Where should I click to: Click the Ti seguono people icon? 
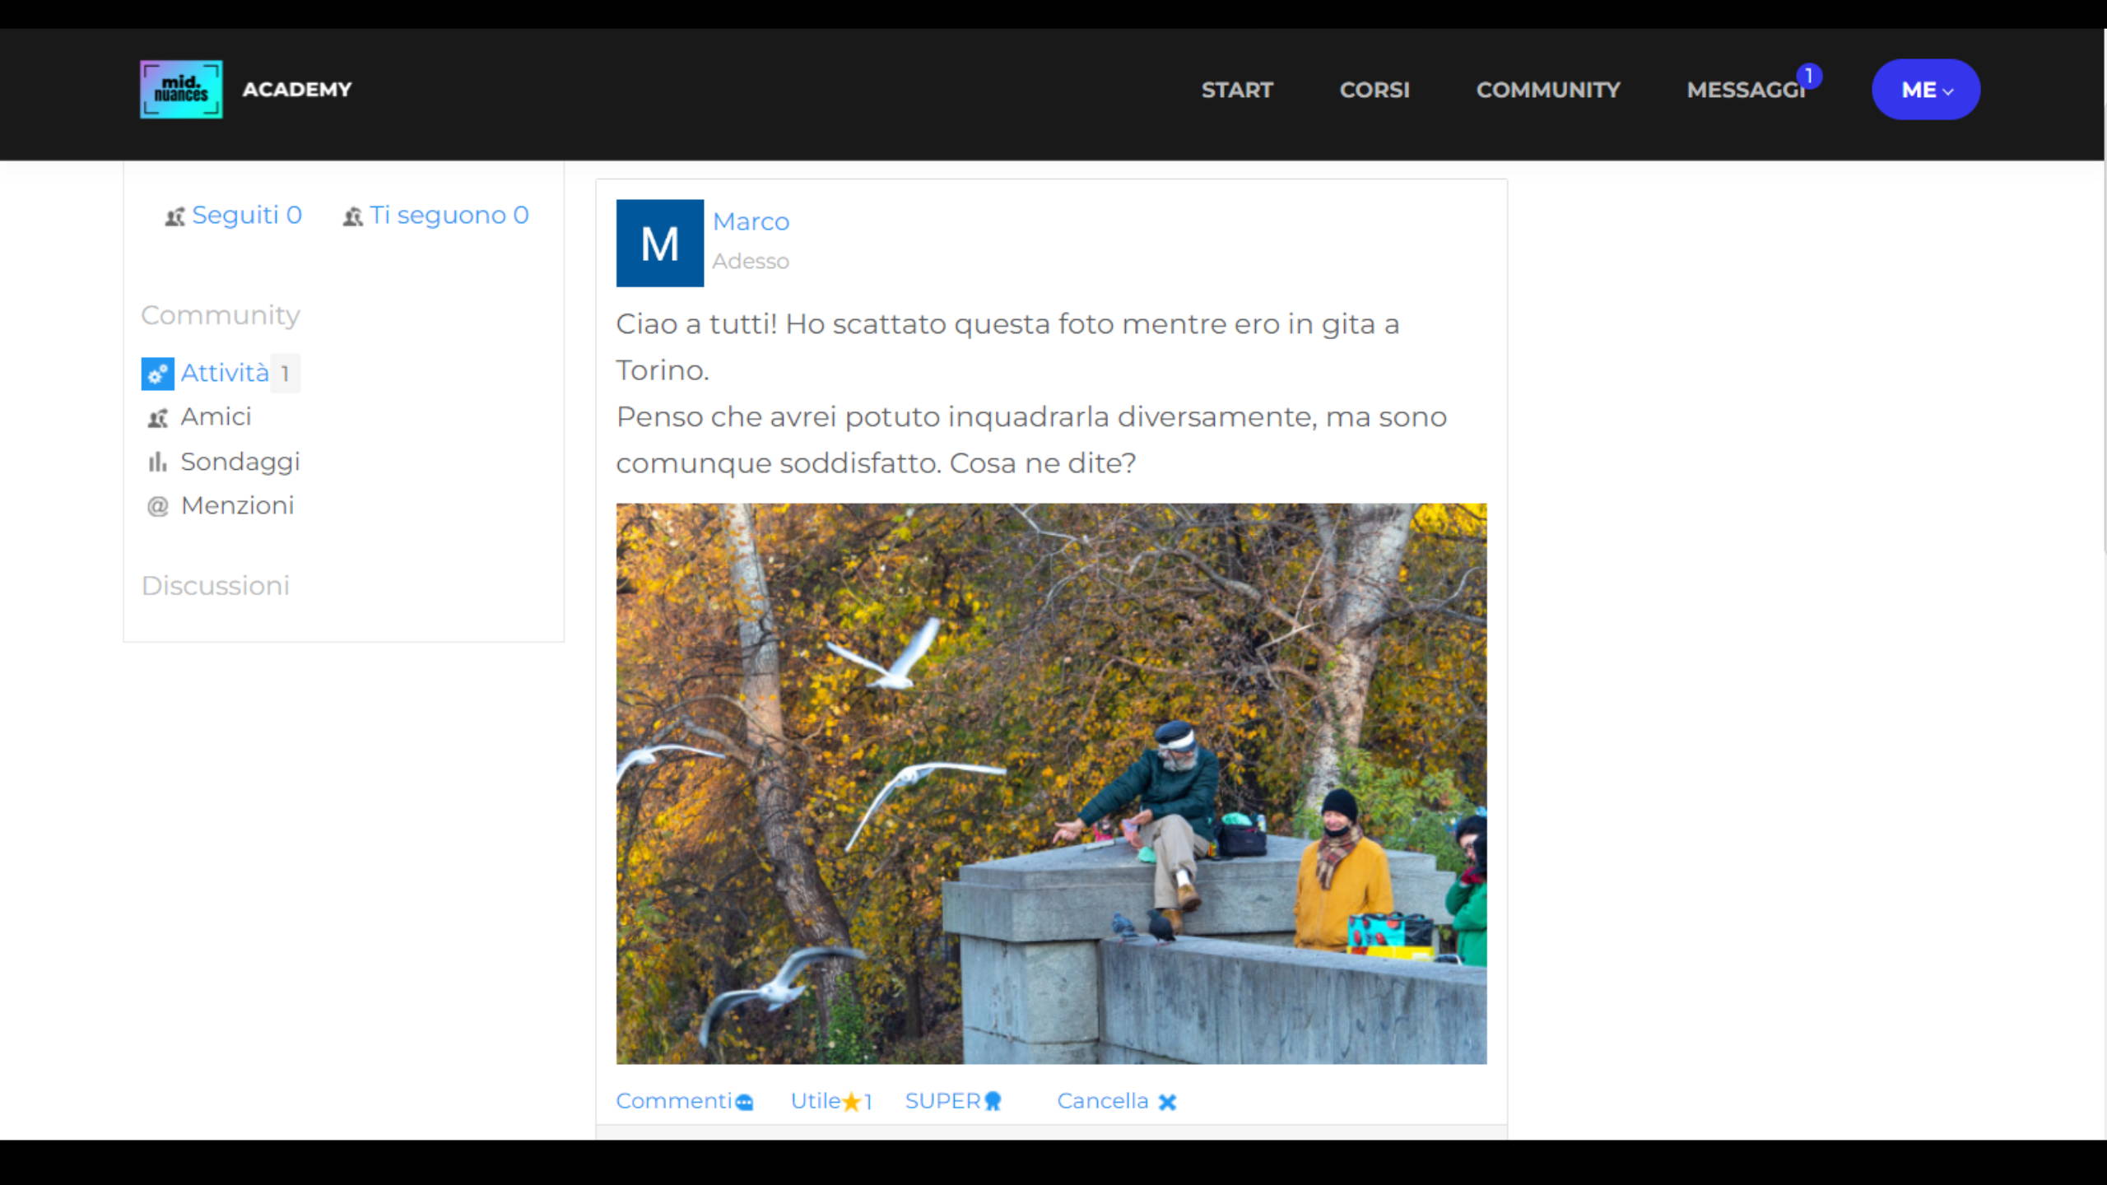pos(352,216)
